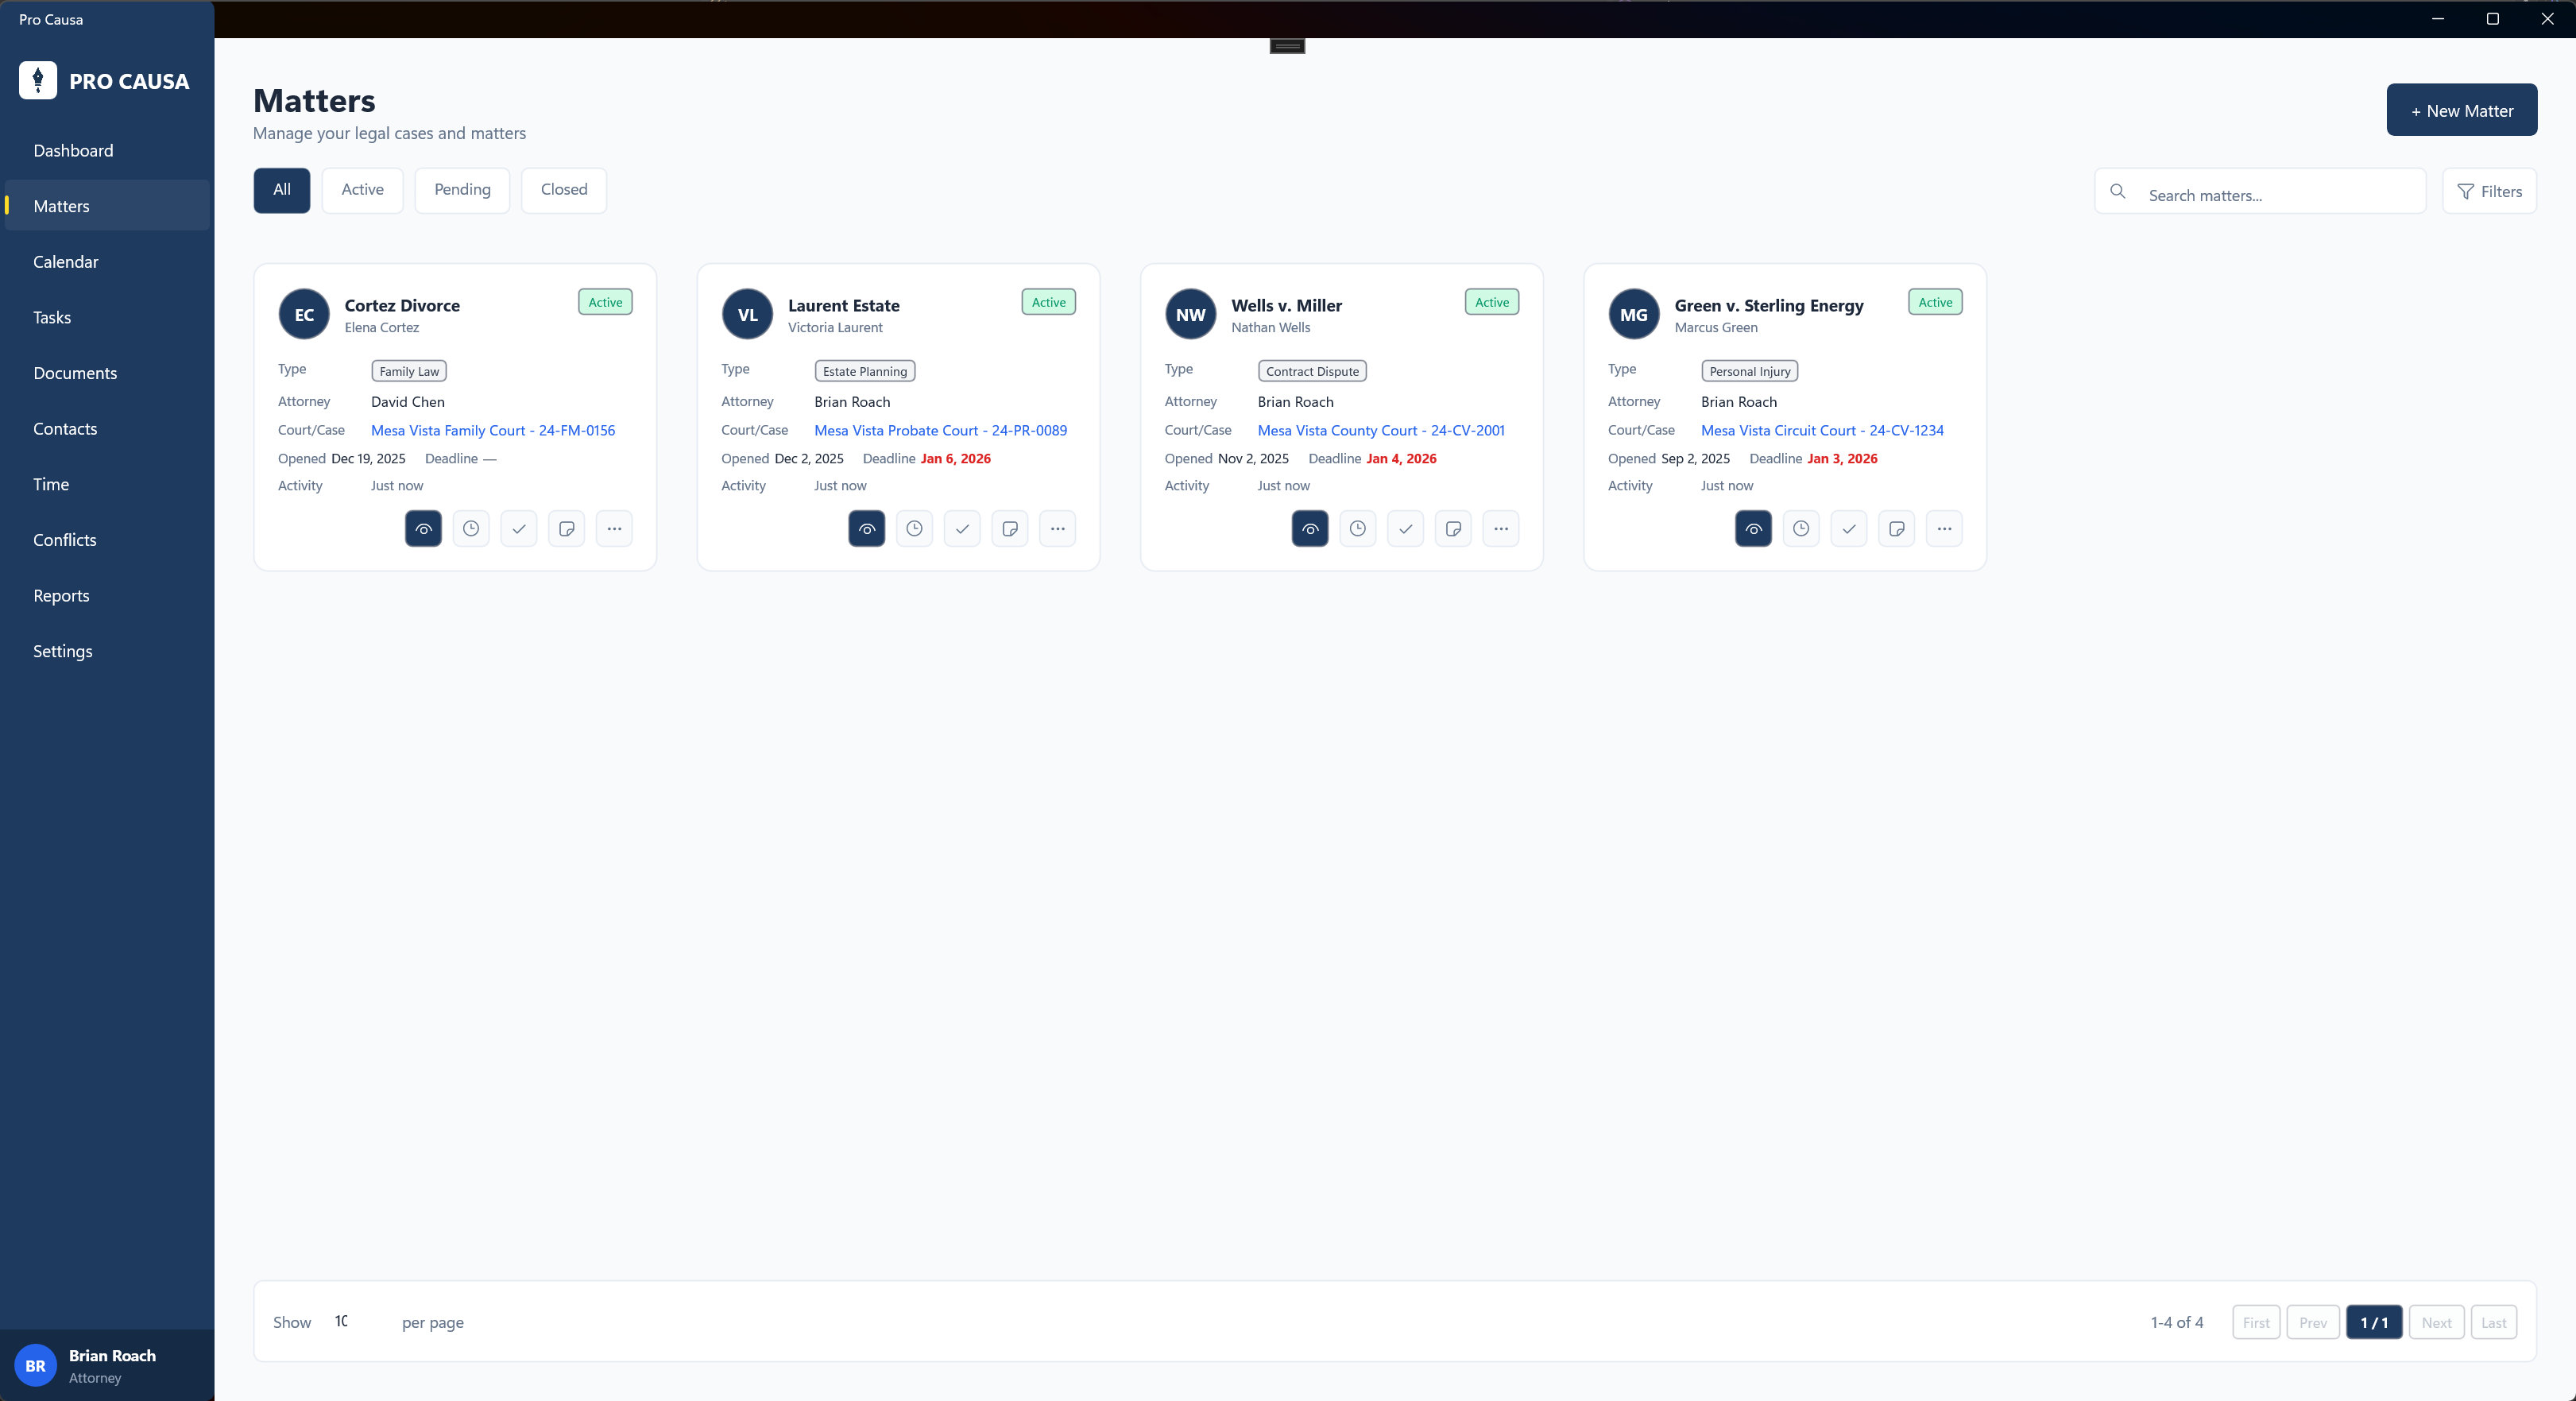Click the Pro Causa logo icon in the sidebar
Image resolution: width=2576 pixels, height=1401 pixels.
point(38,80)
